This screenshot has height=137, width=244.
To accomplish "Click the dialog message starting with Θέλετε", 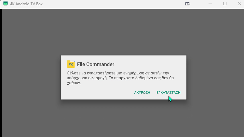I will [x=120, y=78].
